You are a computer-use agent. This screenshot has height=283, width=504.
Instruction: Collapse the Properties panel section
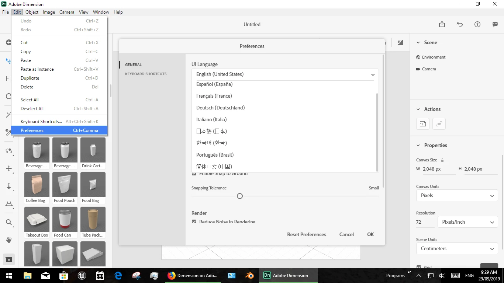tap(418, 146)
